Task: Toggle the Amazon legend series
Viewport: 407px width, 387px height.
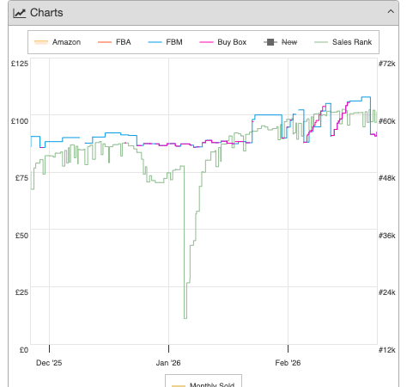Action: click(58, 42)
